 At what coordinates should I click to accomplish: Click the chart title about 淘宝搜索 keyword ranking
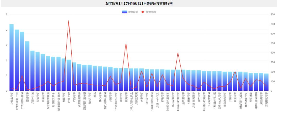tap(140, 4)
